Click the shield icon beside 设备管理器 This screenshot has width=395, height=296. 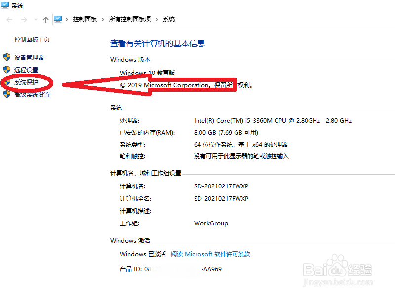coord(6,57)
